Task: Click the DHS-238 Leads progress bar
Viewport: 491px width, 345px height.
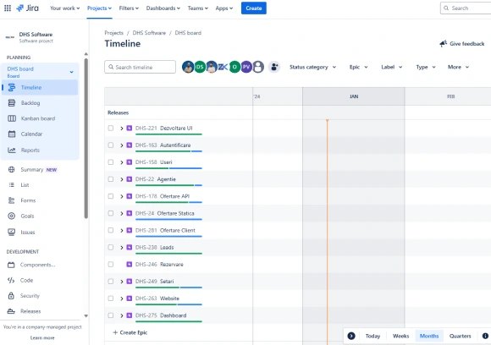Action: click(x=168, y=254)
